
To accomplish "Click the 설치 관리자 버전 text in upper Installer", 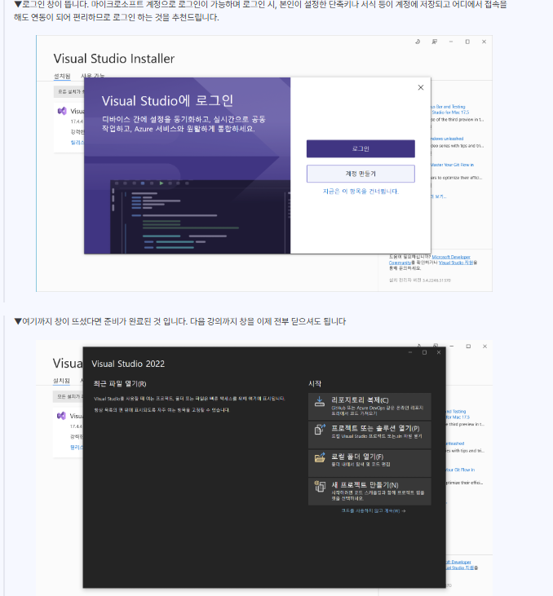I will point(419,280).
